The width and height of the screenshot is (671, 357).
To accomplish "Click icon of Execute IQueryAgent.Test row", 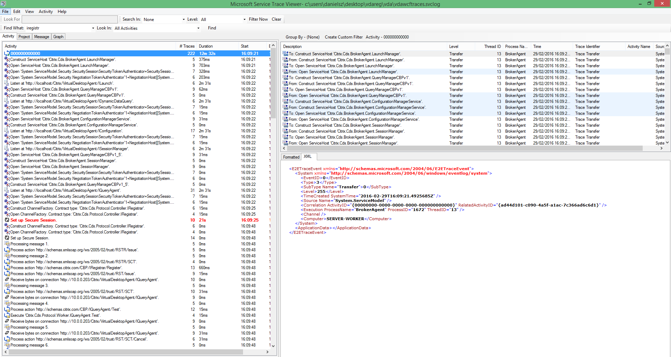I will click(7, 315).
